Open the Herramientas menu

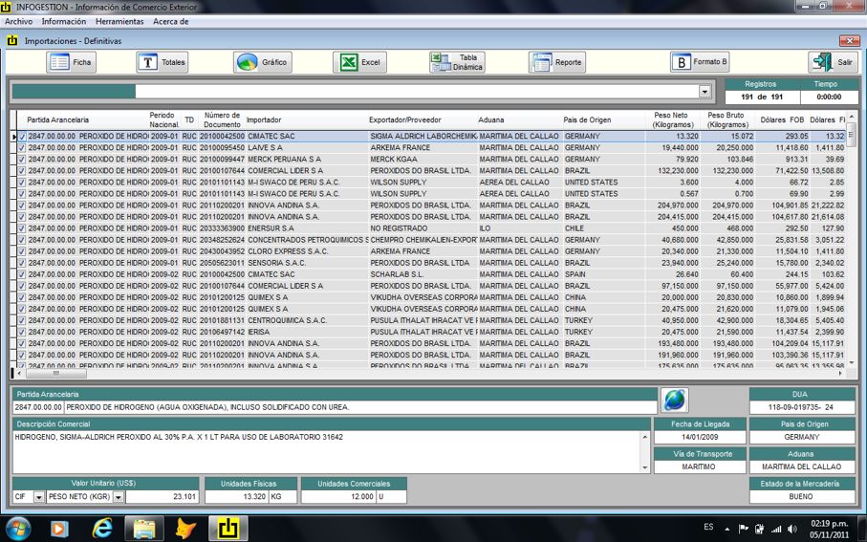(x=119, y=21)
